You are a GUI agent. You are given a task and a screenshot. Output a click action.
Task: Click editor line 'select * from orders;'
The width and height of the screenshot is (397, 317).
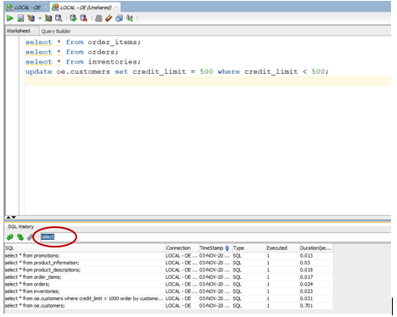point(72,52)
